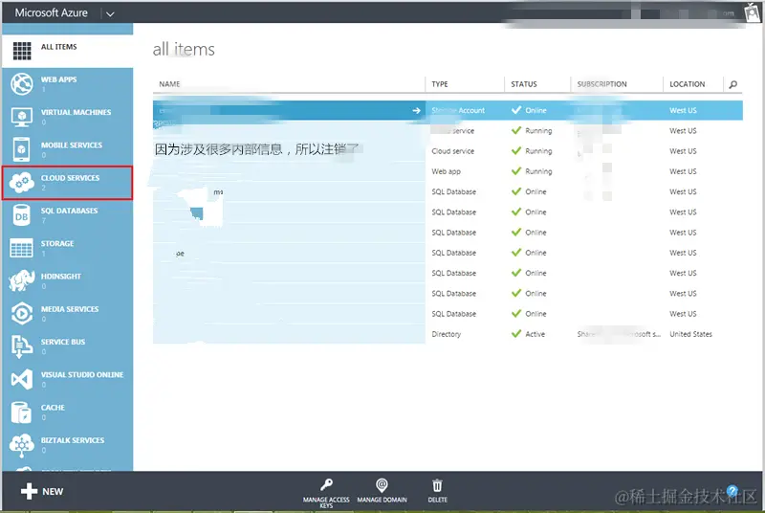The width and height of the screenshot is (765, 513).
Task: Sort by the NAME column header
Action: point(169,84)
